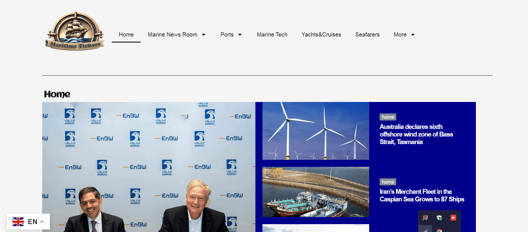Open the EN language selector chevron
528x232 pixels.
click(42, 222)
